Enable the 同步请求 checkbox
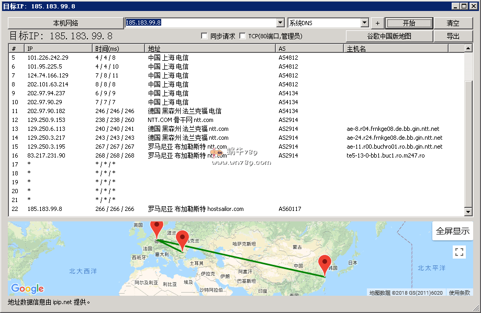The image size is (481, 313). pyautogui.click(x=205, y=36)
